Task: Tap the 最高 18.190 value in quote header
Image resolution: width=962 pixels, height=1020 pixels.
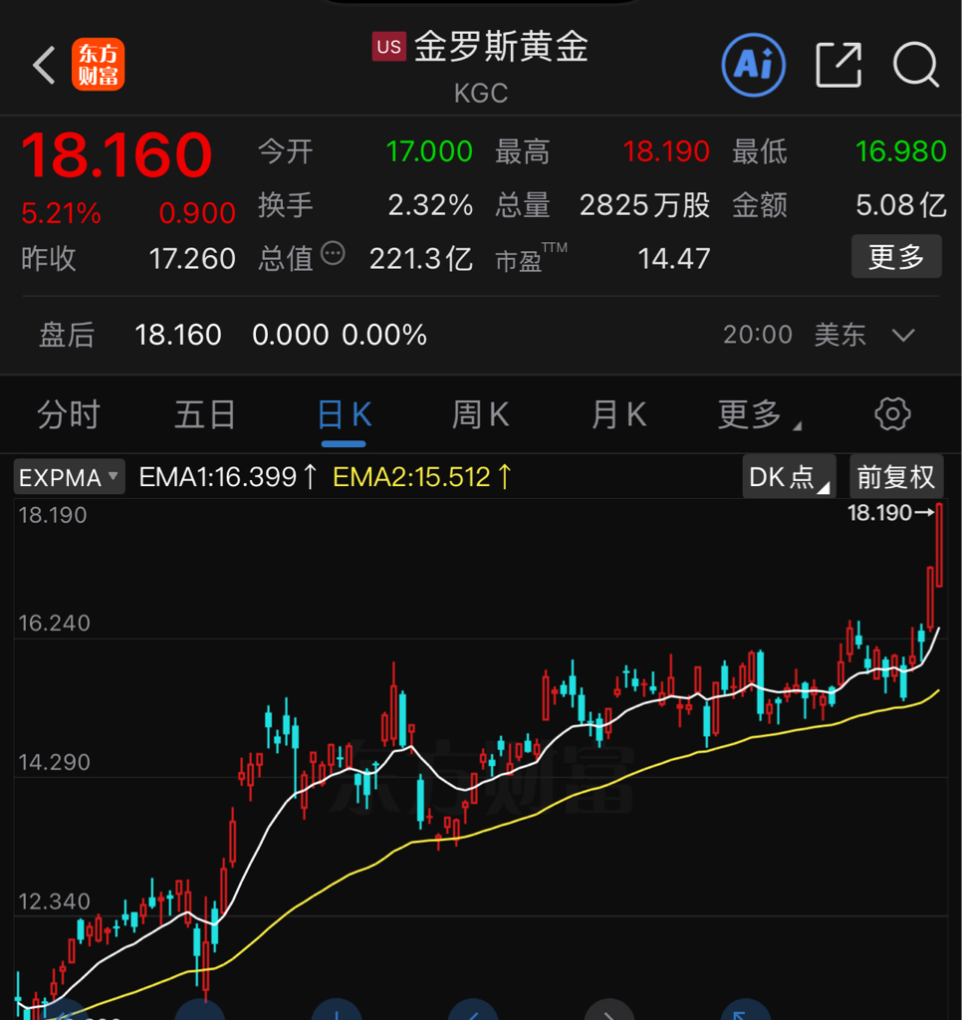Action: (666, 151)
